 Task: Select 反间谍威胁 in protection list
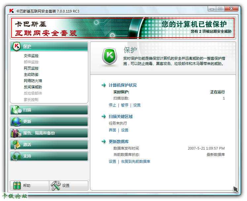point(33,87)
